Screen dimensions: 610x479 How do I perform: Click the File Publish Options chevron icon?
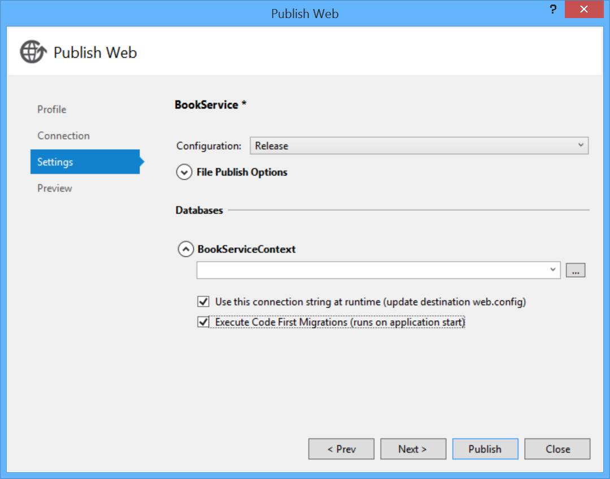184,172
